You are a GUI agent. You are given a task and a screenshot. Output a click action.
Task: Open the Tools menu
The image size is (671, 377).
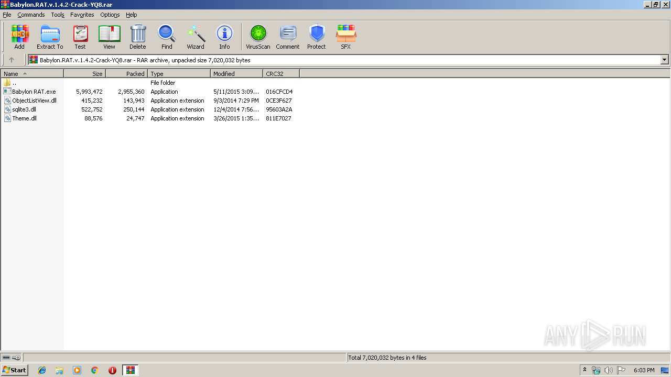point(58,15)
